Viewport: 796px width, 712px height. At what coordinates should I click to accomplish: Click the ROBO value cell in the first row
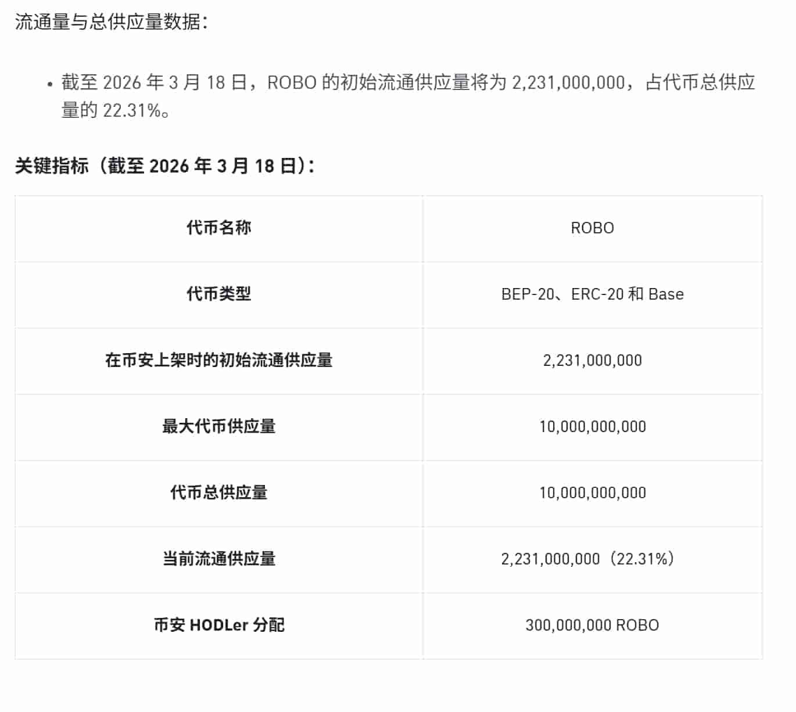pos(593,228)
